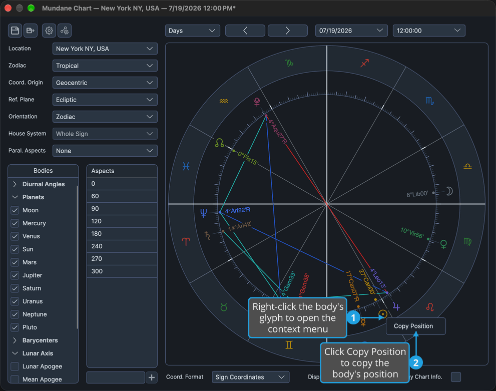Click the Mercury glyph on chart
This screenshot has width=496, height=391.
pyautogui.click(x=363, y=323)
